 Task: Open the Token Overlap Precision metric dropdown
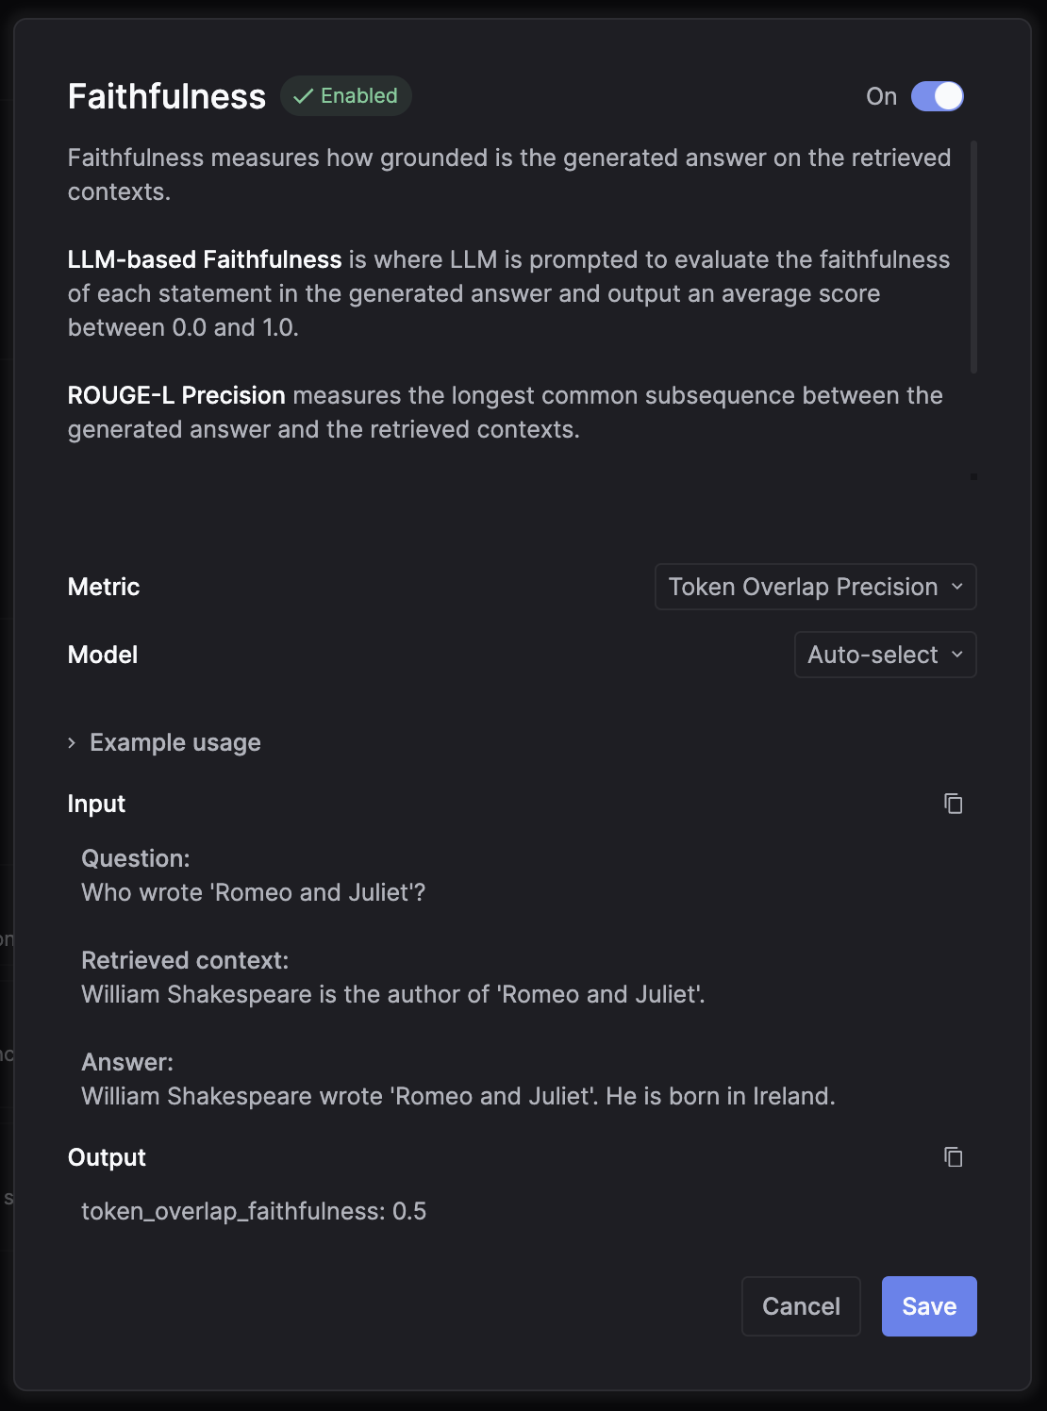click(815, 587)
